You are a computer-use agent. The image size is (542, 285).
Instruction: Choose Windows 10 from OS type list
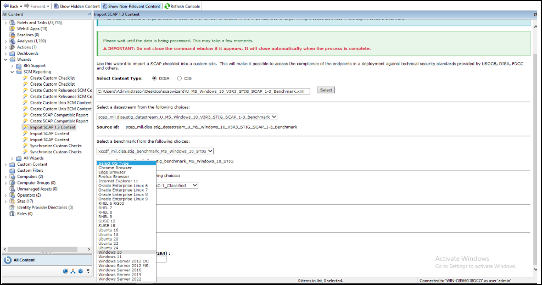click(126, 253)
